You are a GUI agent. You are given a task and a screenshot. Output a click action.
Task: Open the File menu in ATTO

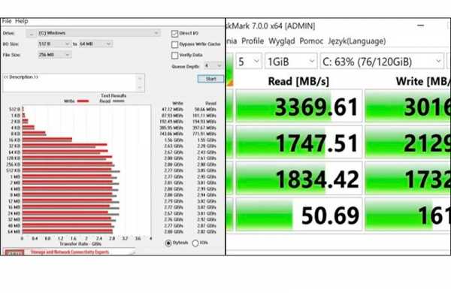pos(7,21)
